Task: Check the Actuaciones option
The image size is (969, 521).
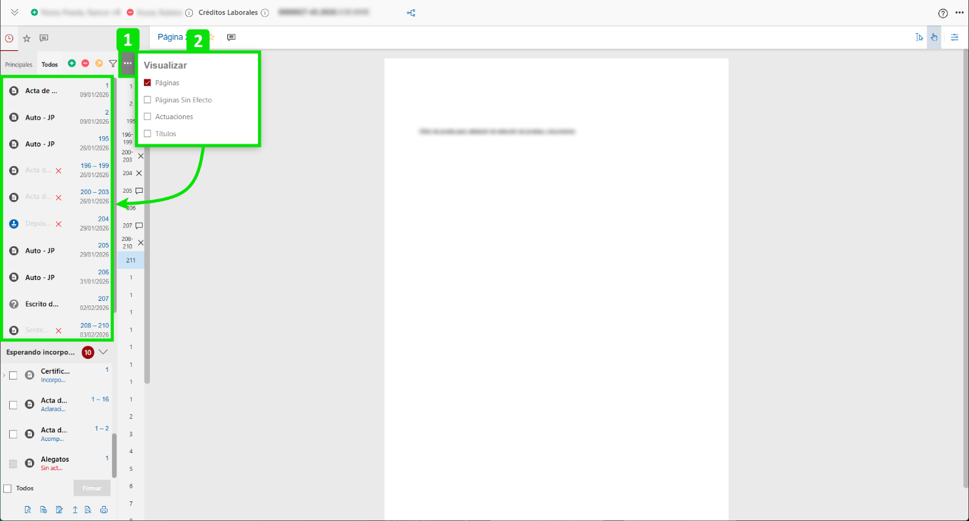Action: click(x=147, y=117)
